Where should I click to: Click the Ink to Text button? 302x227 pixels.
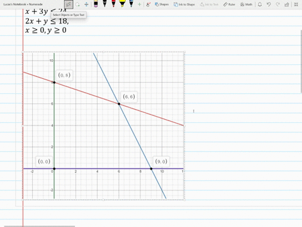click(x=209, y=4)
